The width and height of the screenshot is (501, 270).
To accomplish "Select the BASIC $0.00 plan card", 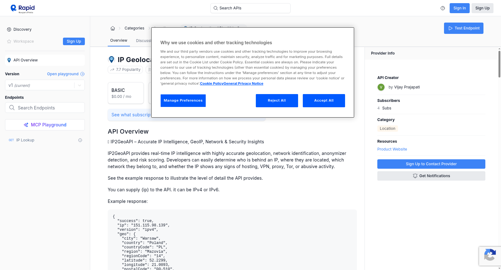I will point(126,93).
